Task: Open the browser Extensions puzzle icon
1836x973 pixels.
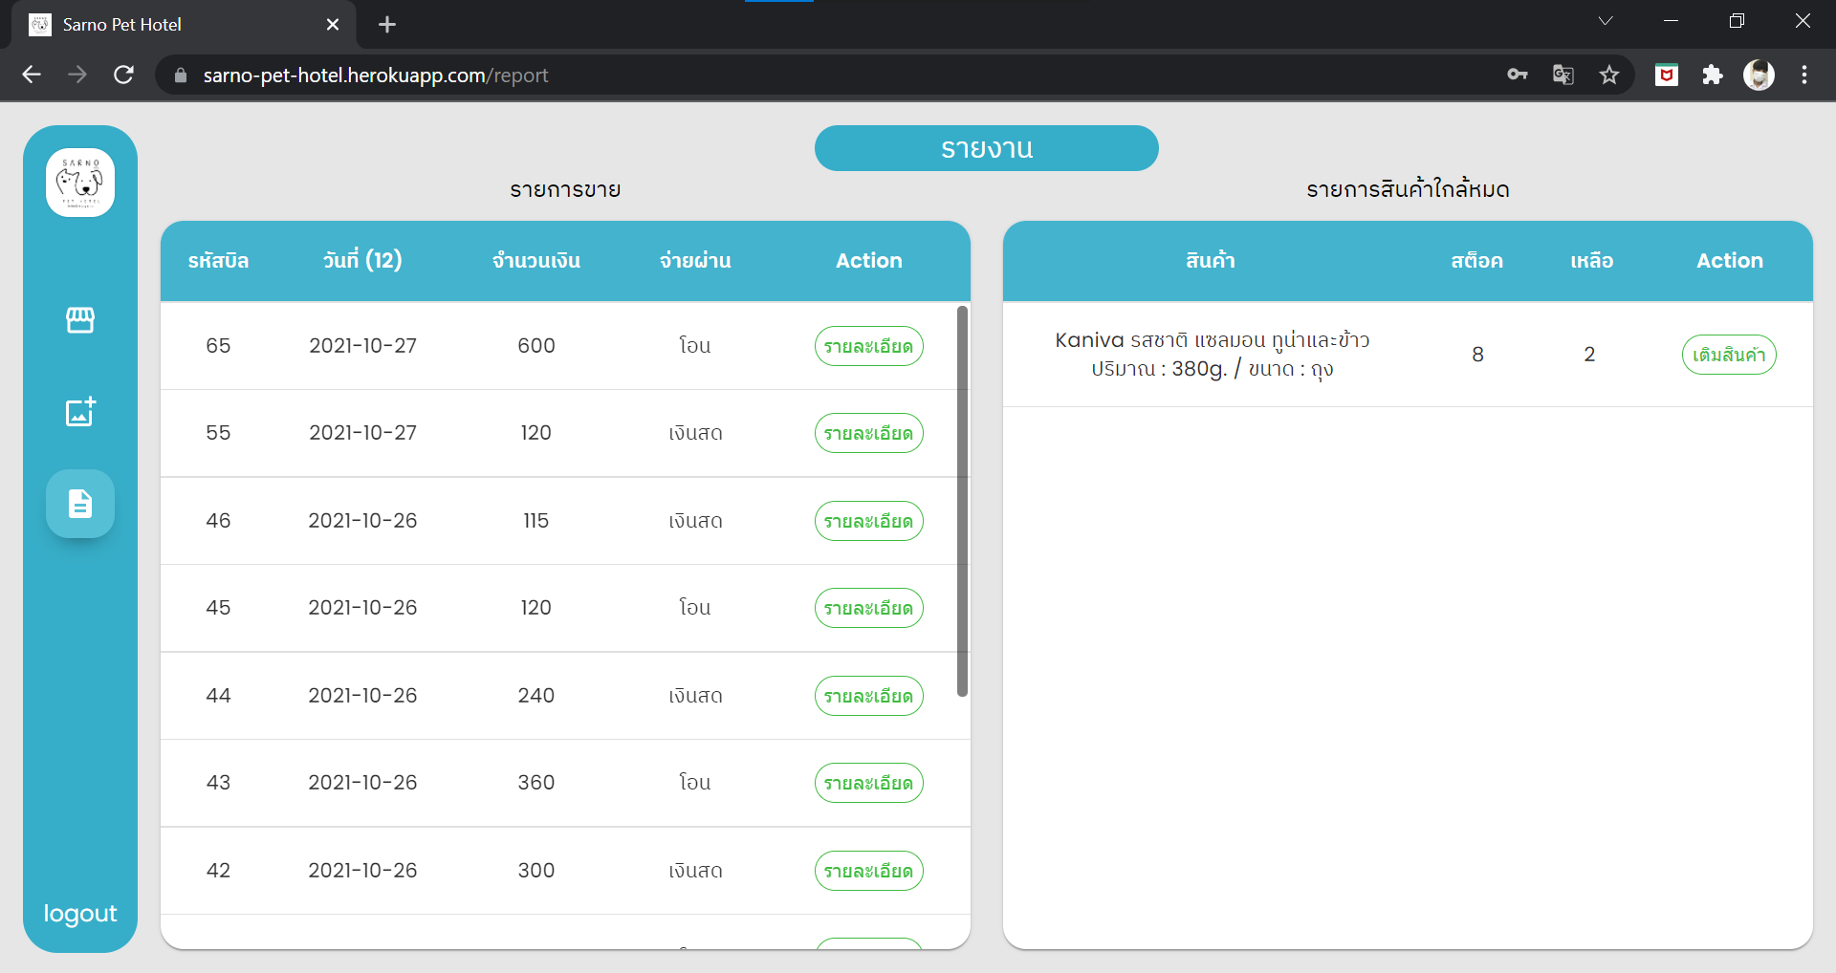Action: pos(1713,75)
